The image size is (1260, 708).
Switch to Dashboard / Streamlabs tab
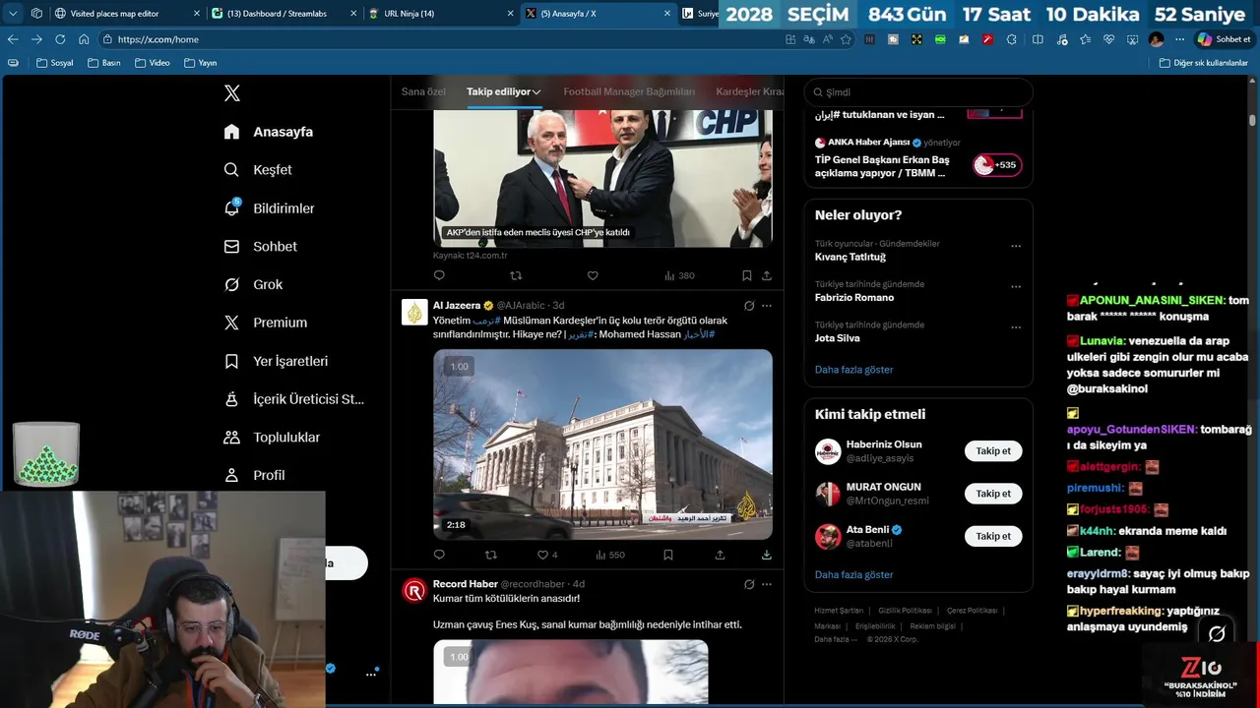tap(282, 14)
